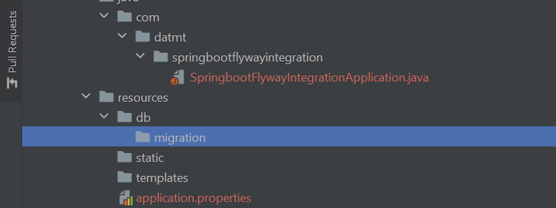Image resolution: width=556 pixels, height=208 pixels.
Task: Select the static folder
Action: pyautogui.click(x=150, y=158)
